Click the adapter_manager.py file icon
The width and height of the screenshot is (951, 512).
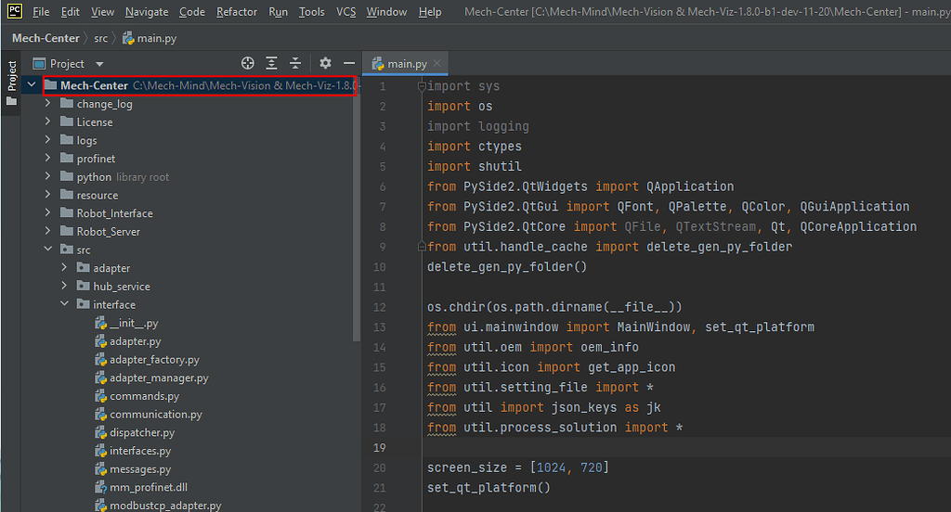[100, 378]
